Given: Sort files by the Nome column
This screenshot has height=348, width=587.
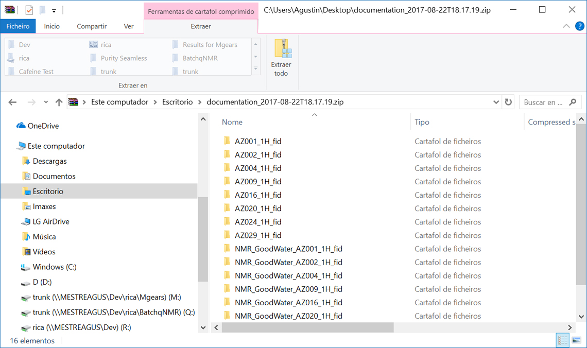Looking at the screenshot, I should pyautogui.click(x=232, y=122).
